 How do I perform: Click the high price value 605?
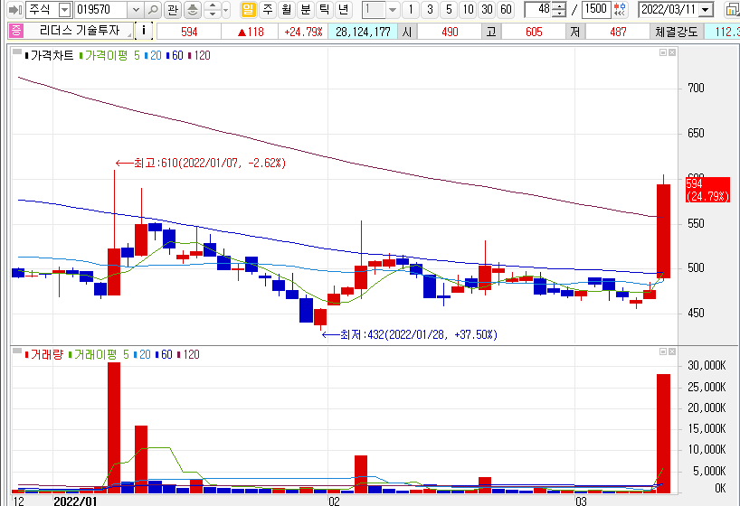[534, 32]
